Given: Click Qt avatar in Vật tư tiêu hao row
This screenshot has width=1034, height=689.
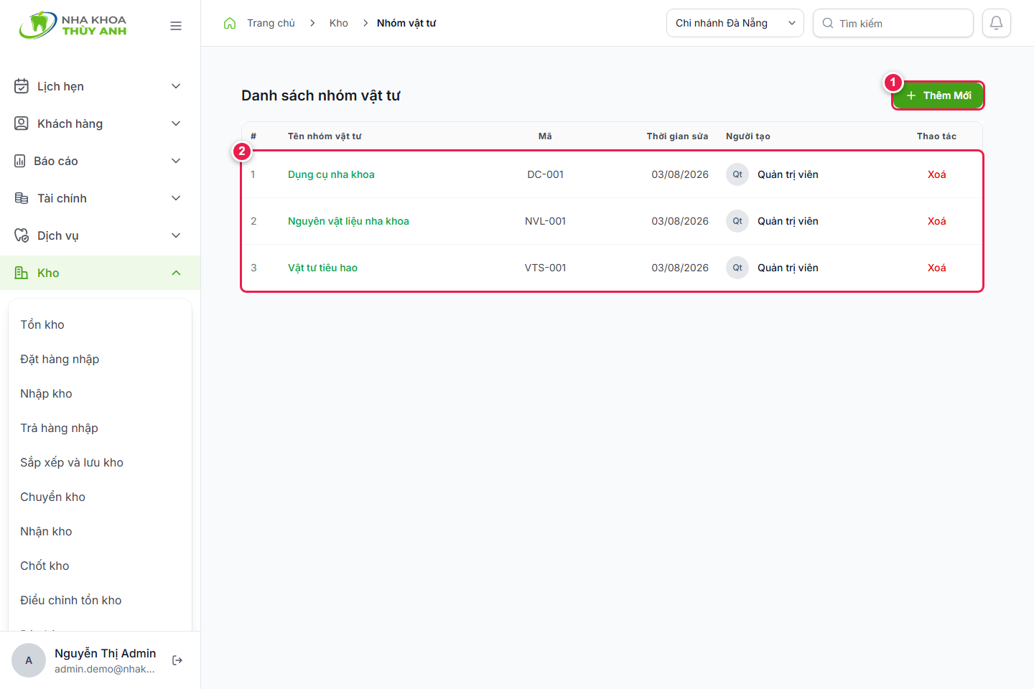Looking at the screenshot, I should coord(737,268).
